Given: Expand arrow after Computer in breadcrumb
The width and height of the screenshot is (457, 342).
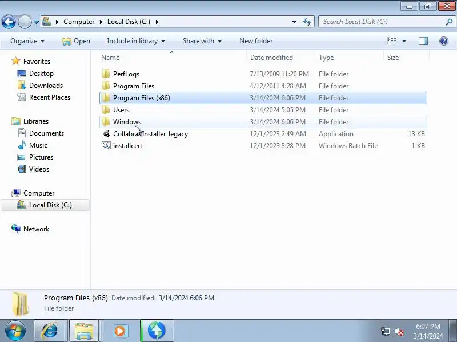Looking at the screenshot, I should (101, 22).
